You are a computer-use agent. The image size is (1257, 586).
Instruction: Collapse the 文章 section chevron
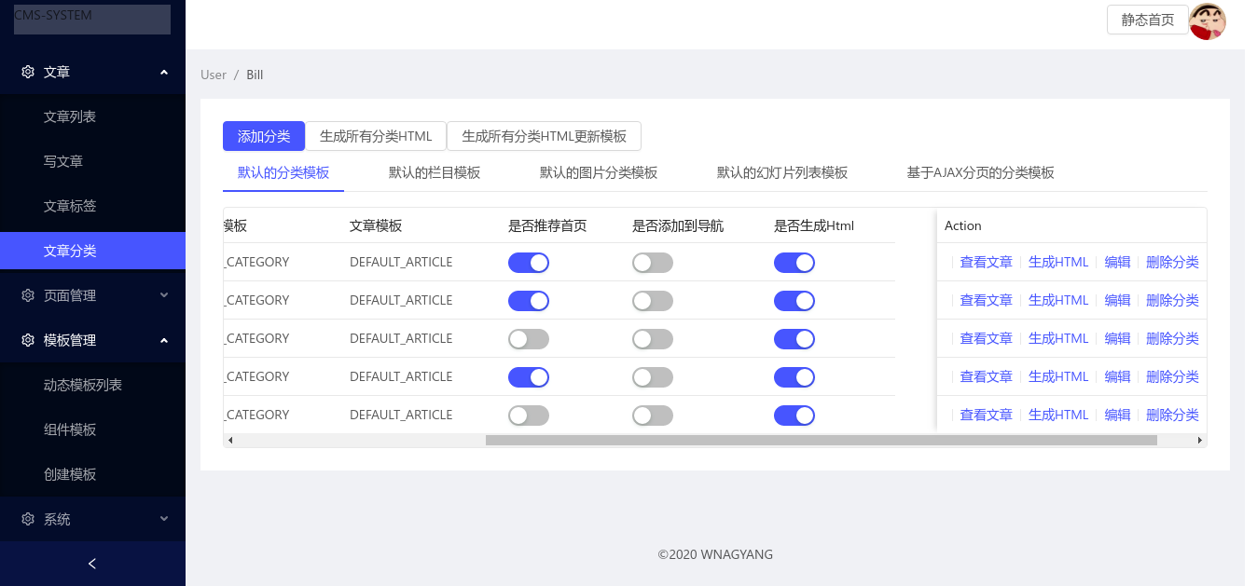click(164, 71)
